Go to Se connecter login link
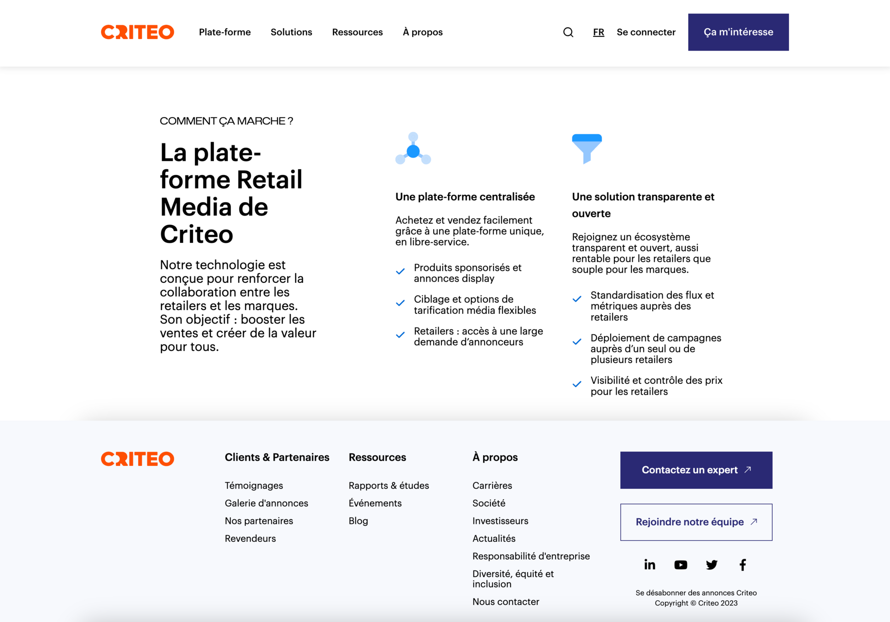Image resolution: width=890 pixels, height=622 pixels. point(646,32)
